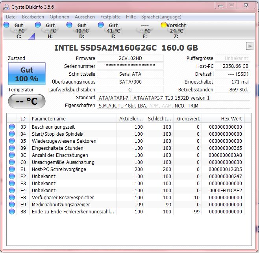
Task: Click the next-disk arrow button
Action: (x=250, y=46)
